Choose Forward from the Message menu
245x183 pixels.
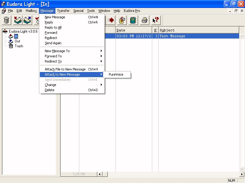(x=72, y=33)
